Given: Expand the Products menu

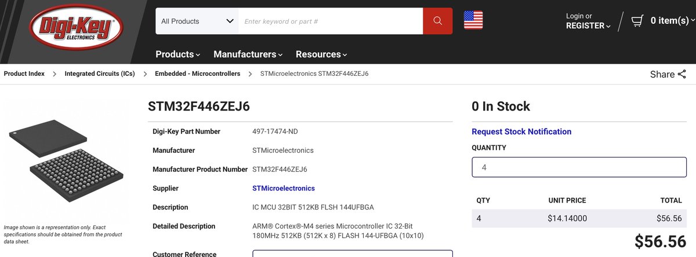Looking at the screenshot, I should 177,54.
